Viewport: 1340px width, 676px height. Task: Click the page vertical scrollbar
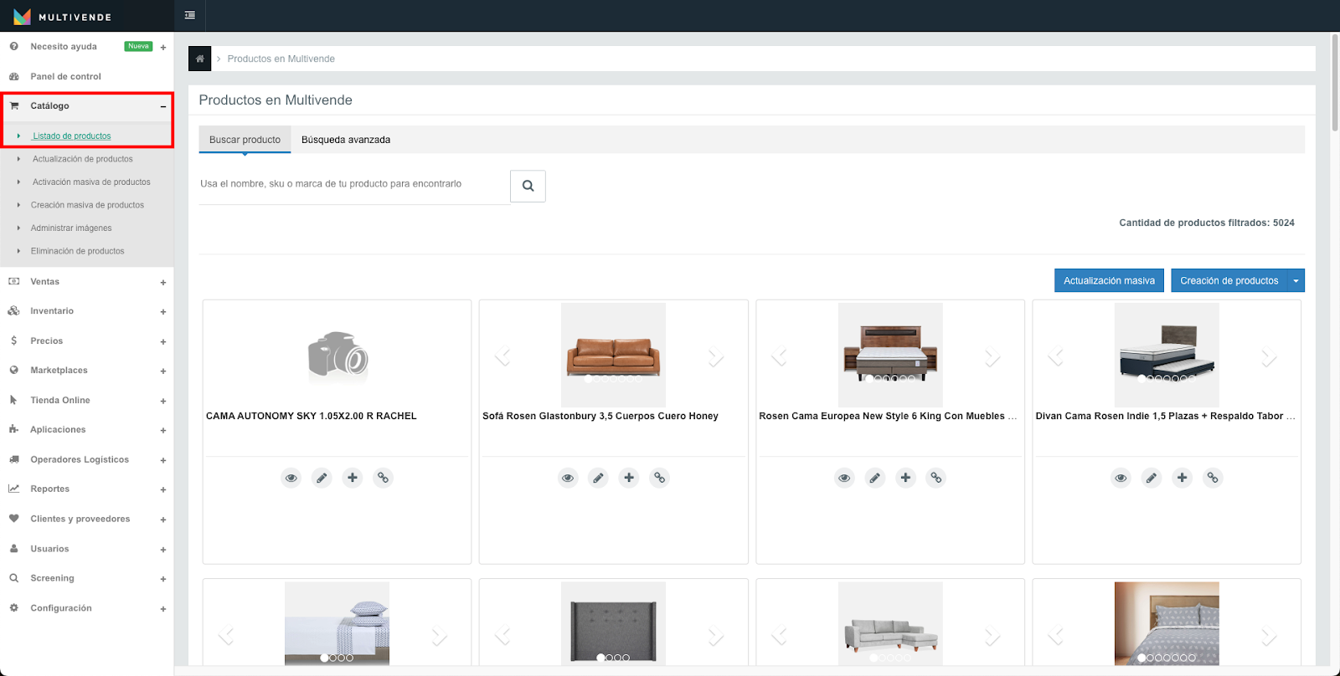1335,83
